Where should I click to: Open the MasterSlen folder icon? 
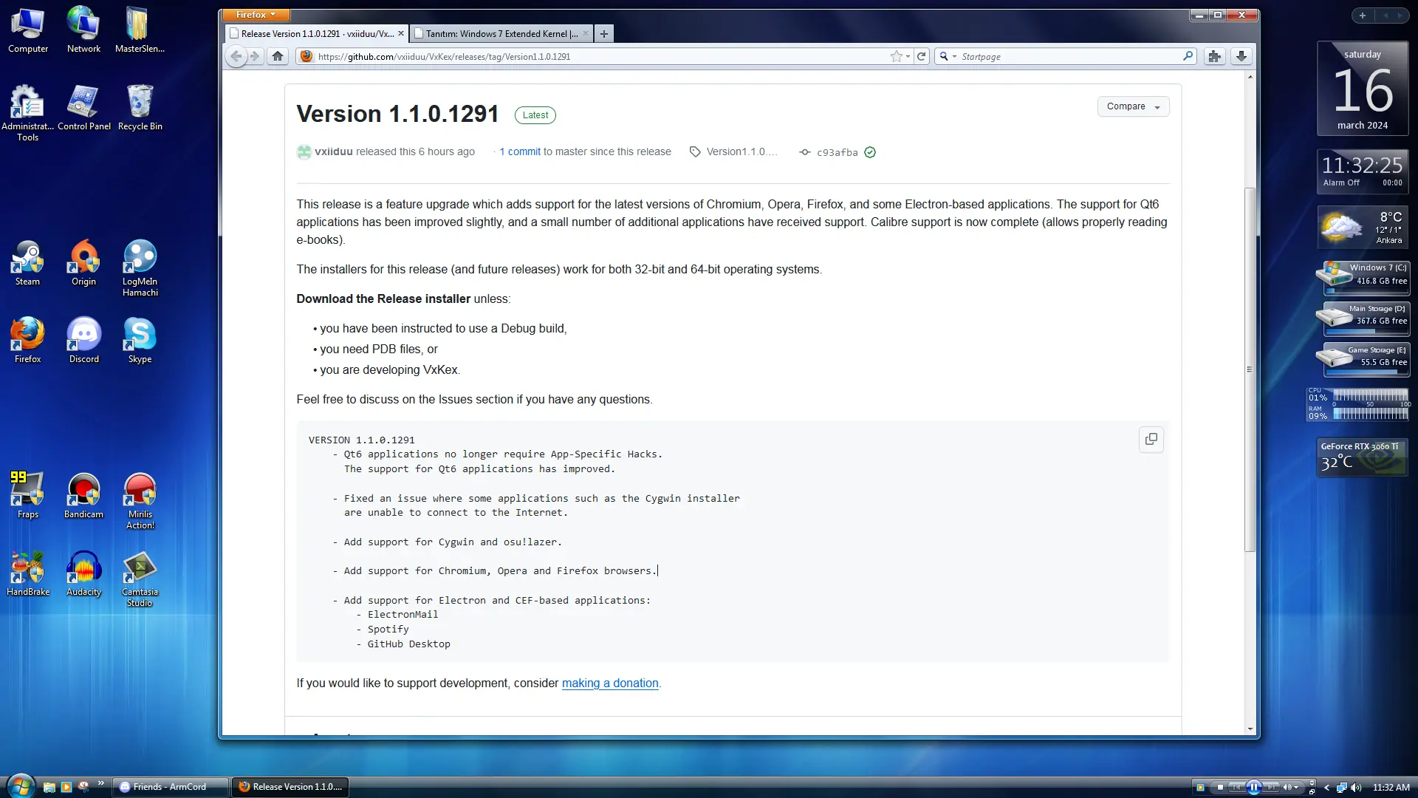point(140,30)
